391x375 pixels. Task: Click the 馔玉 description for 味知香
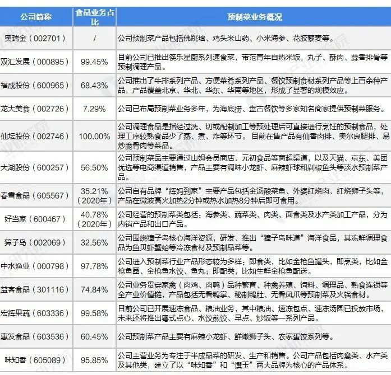pyautogui.click(x=254, y=360)
